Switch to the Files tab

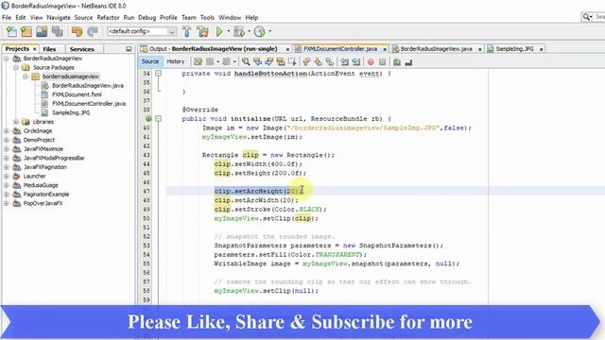49,49
